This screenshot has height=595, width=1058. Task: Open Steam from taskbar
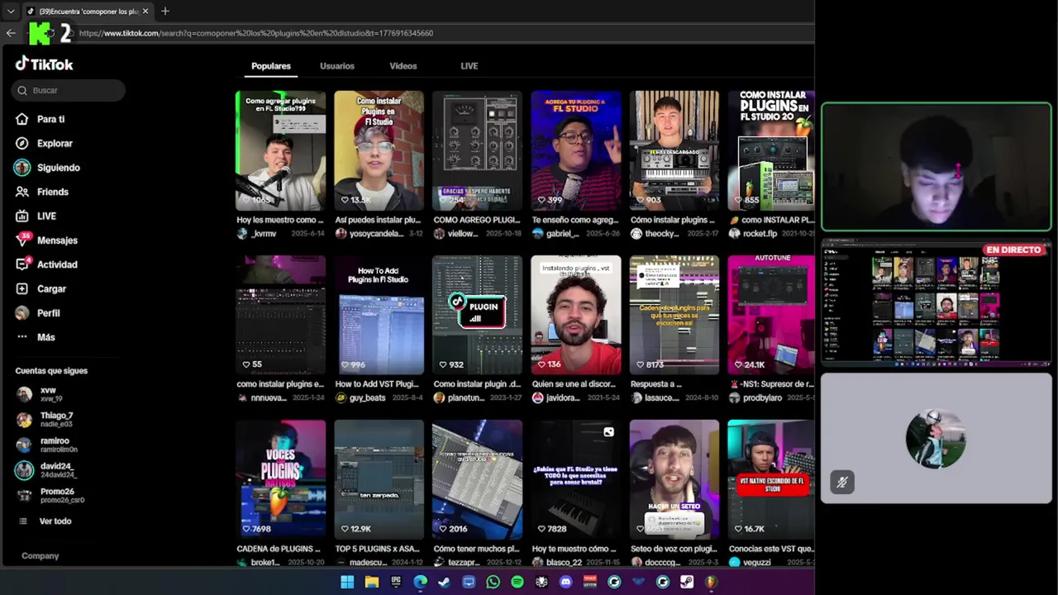pos(444,582)
